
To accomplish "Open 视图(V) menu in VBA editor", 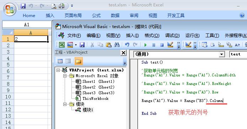I will (x=113, y=36).
